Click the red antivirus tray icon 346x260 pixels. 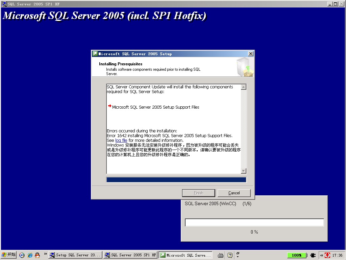click(327, 255)
